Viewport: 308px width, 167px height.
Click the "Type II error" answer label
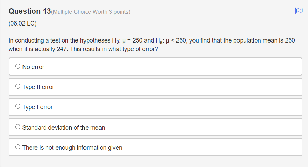tap(38, 87)
